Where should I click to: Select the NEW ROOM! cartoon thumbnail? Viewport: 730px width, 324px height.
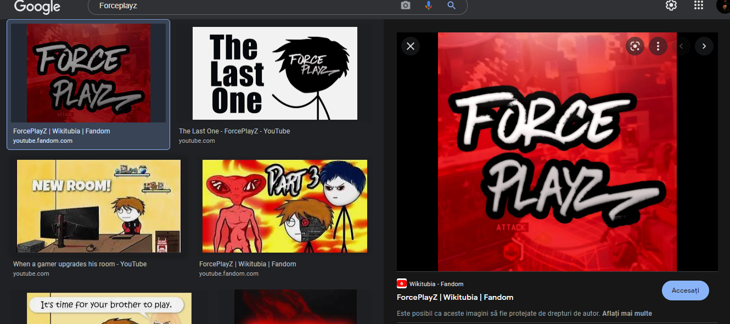[x=99, y=206]
